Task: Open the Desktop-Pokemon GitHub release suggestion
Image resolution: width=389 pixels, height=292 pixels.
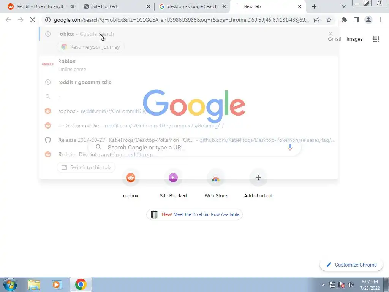Action: click(x=188, y=140)
